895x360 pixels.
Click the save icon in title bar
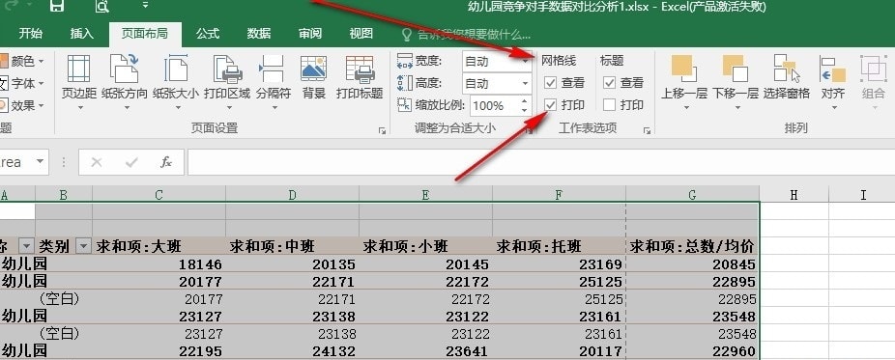click(56, 6)
